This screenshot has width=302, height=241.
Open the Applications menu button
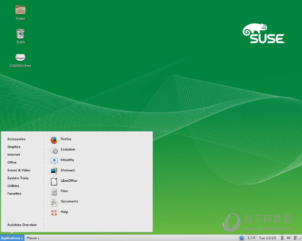click(x=12, y=238)
